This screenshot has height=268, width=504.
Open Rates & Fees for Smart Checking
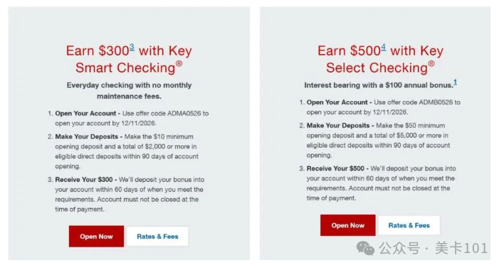(157, 237)
